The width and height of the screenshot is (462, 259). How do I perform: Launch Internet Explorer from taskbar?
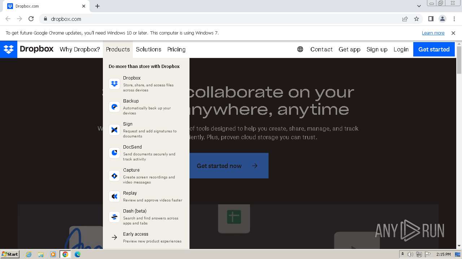29,254
